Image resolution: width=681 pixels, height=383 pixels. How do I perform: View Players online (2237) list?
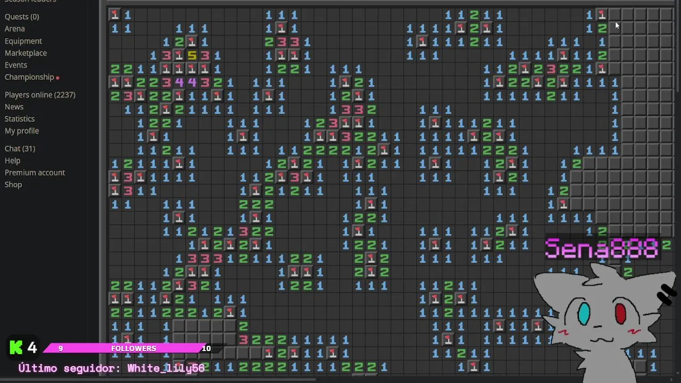coord(40,95)
